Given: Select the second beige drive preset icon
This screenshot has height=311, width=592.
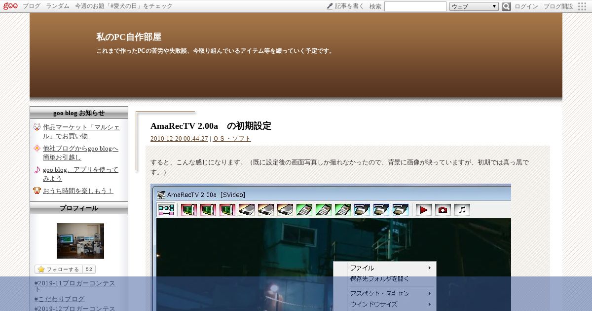Looking at the screenshot, I should 266,210.
